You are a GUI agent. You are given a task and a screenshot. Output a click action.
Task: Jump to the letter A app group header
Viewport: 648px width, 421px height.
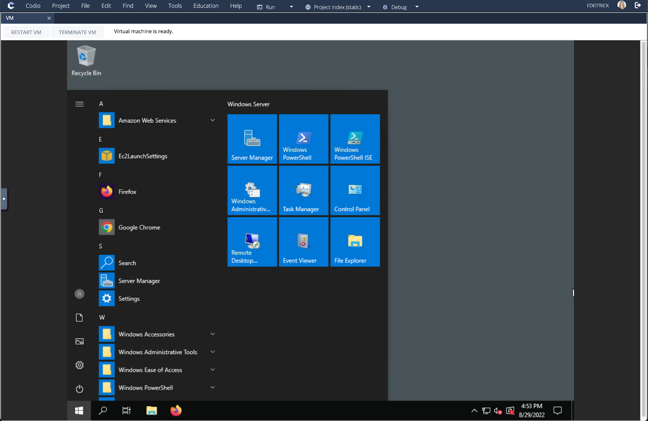tap(101, 104)
